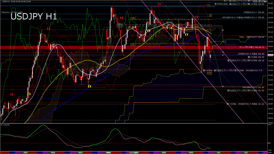Click the 'OP31・1日NYカット 153.00' label
274x154 pixels.
pos(252,37)
